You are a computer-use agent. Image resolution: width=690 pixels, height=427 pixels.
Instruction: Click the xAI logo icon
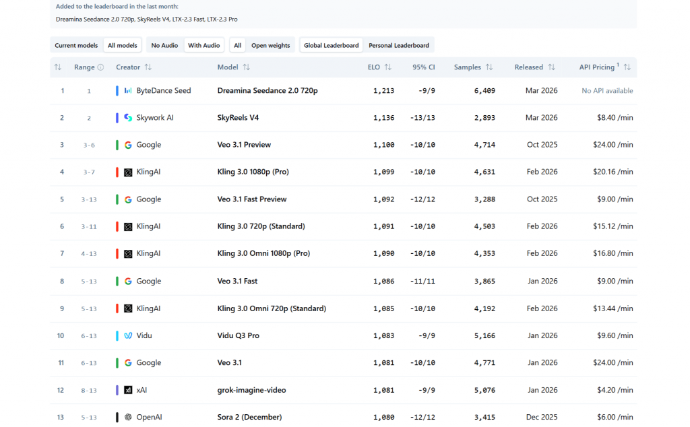click(128, 390)
